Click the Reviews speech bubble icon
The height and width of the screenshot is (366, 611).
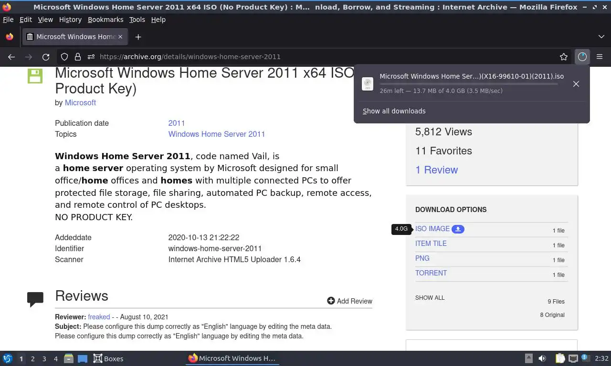(x=35, y=299)
